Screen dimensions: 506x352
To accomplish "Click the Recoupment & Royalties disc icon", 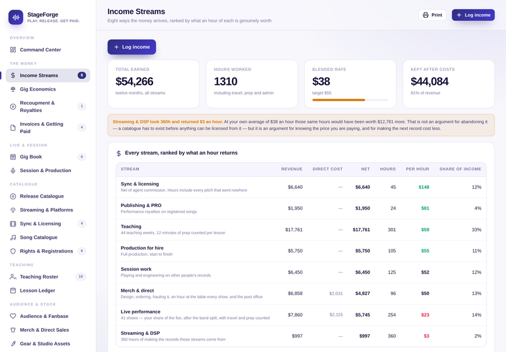I will pyautogui.click(x=13, y=106).
